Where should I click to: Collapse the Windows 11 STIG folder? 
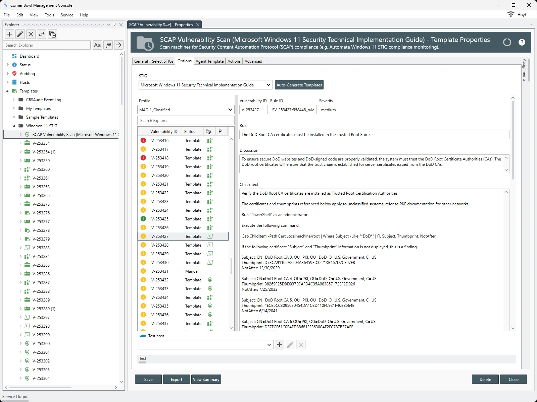coord(14,126)
